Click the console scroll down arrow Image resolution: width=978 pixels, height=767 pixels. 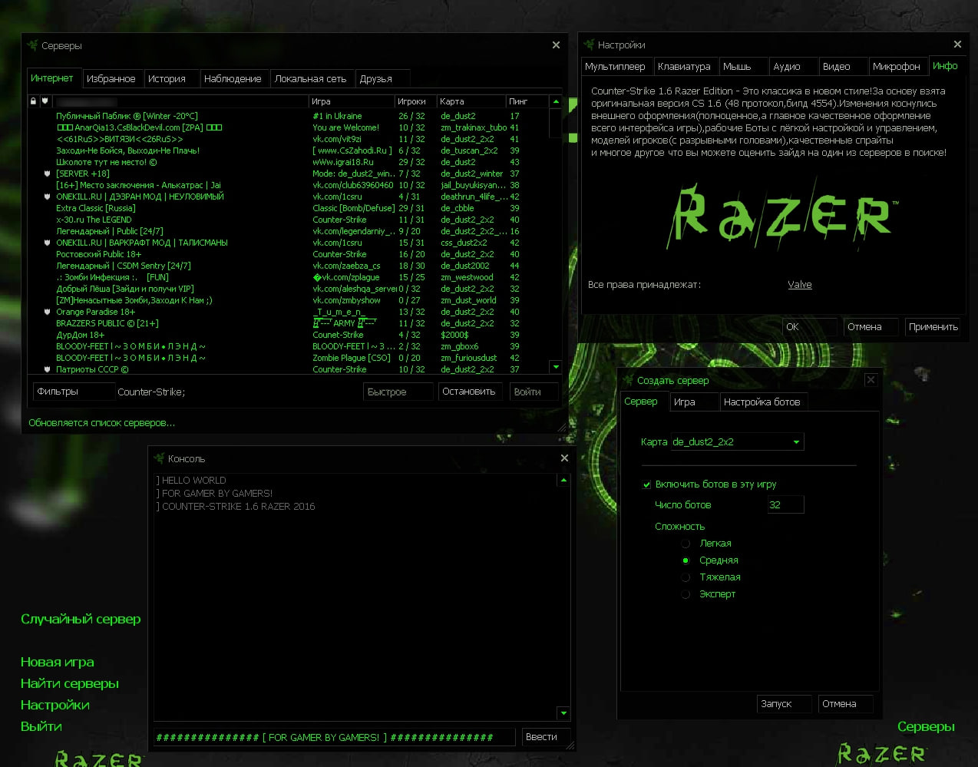click(563, 713)
